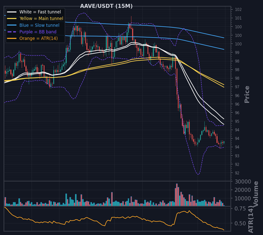Click the 0.75 ATR tick label
This screenshot has height=235, width=263.
pyautogui.click(x=240, y=209)
